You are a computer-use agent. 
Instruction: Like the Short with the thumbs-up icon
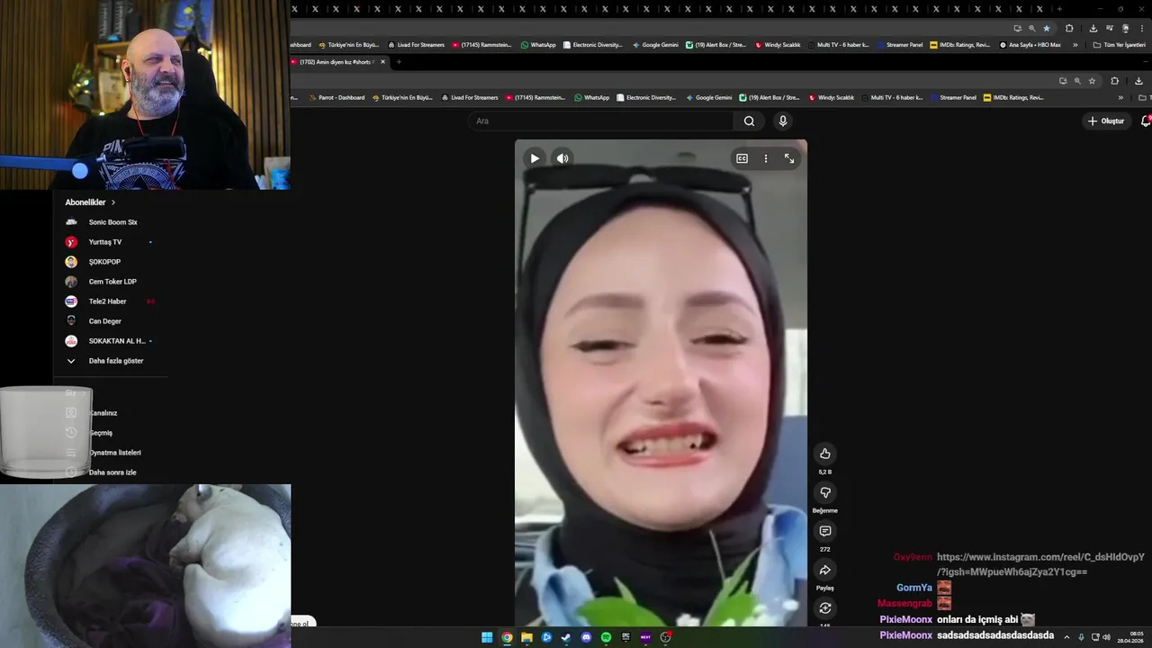(824, 454)
